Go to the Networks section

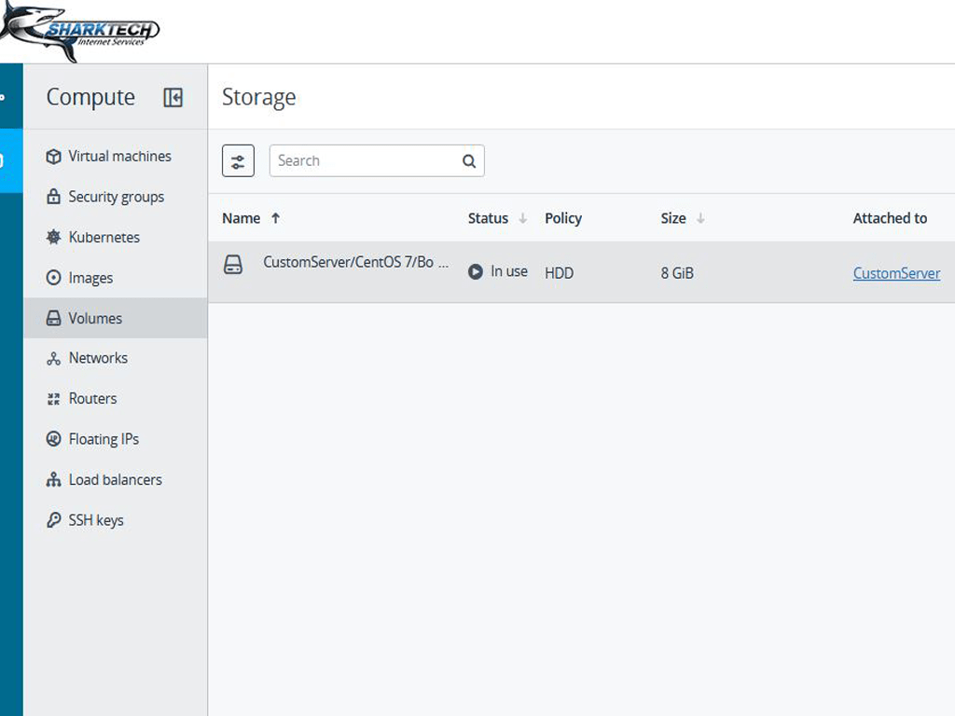(x=98, y=358)
